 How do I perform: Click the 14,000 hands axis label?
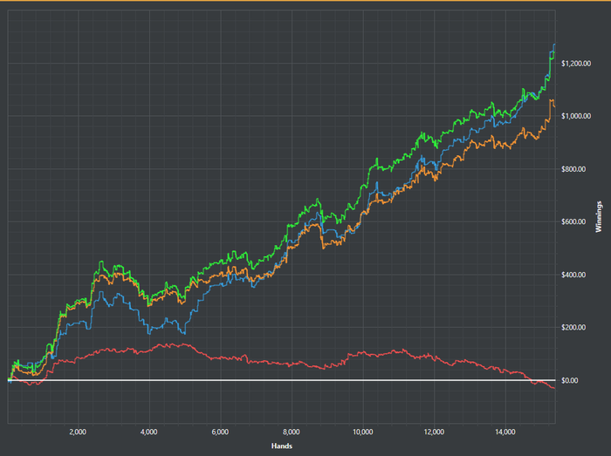coord(505,432)
